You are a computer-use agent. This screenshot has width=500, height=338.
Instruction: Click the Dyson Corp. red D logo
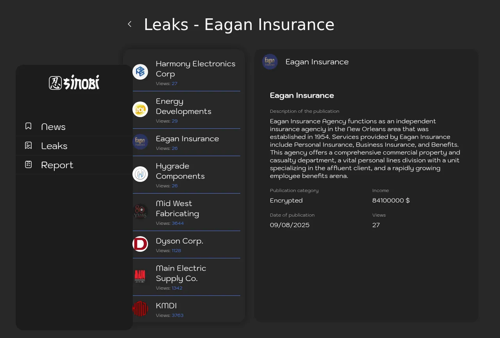click(x=140, y=244)
